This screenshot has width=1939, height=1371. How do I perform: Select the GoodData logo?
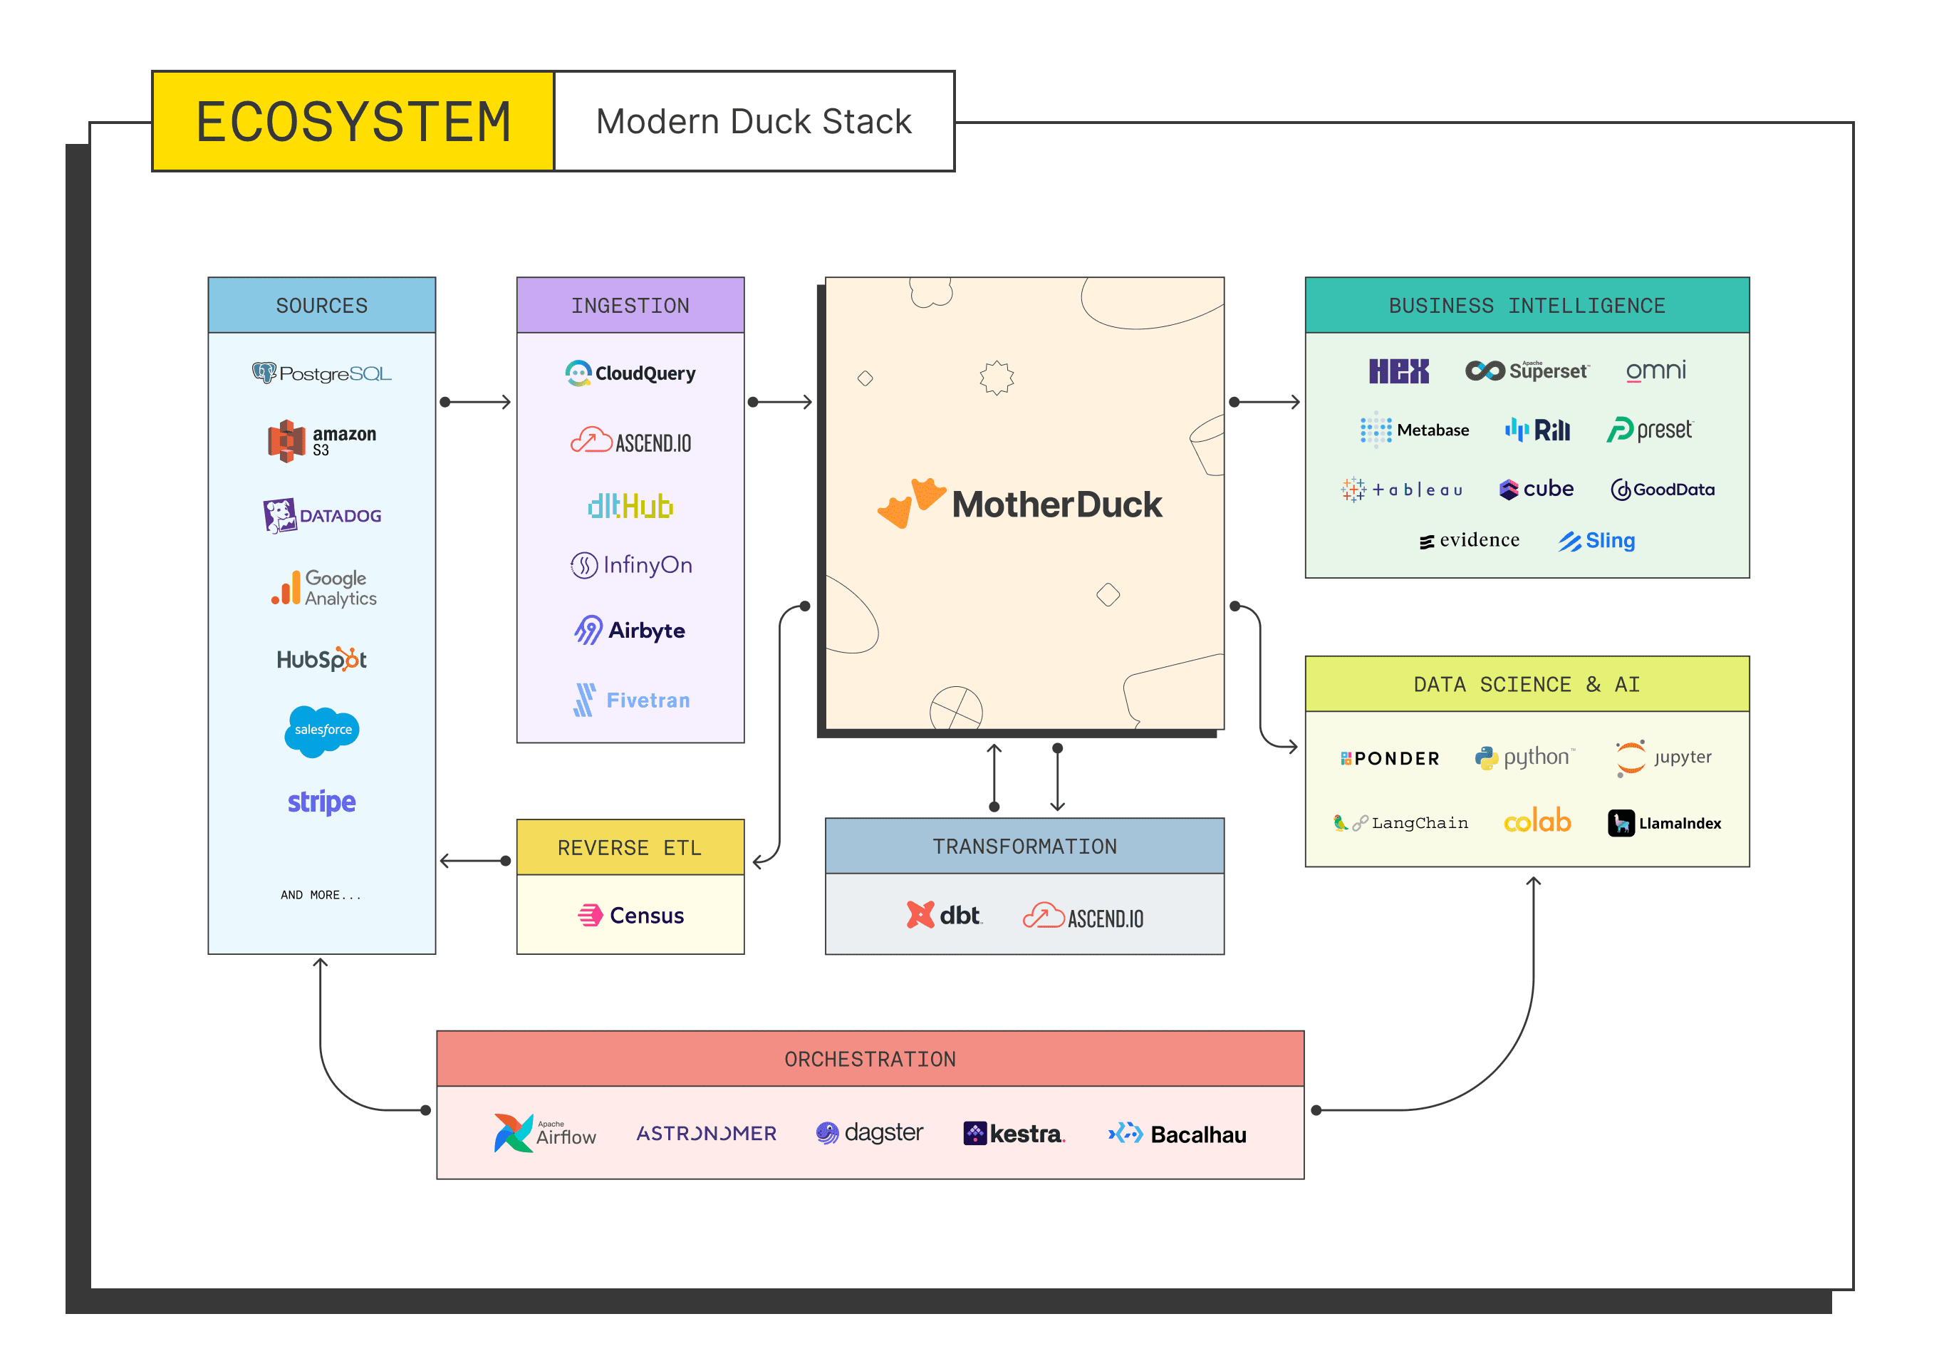[x=1662, y=489]
